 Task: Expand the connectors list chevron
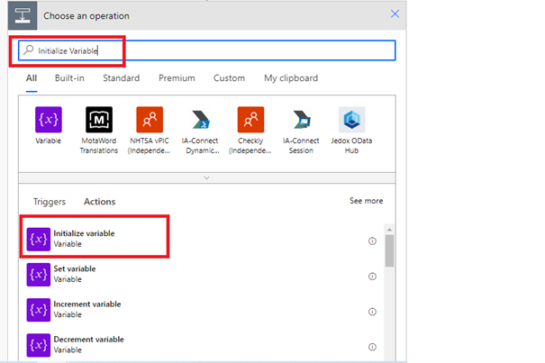pyautogui.click(x=206, y=177)
